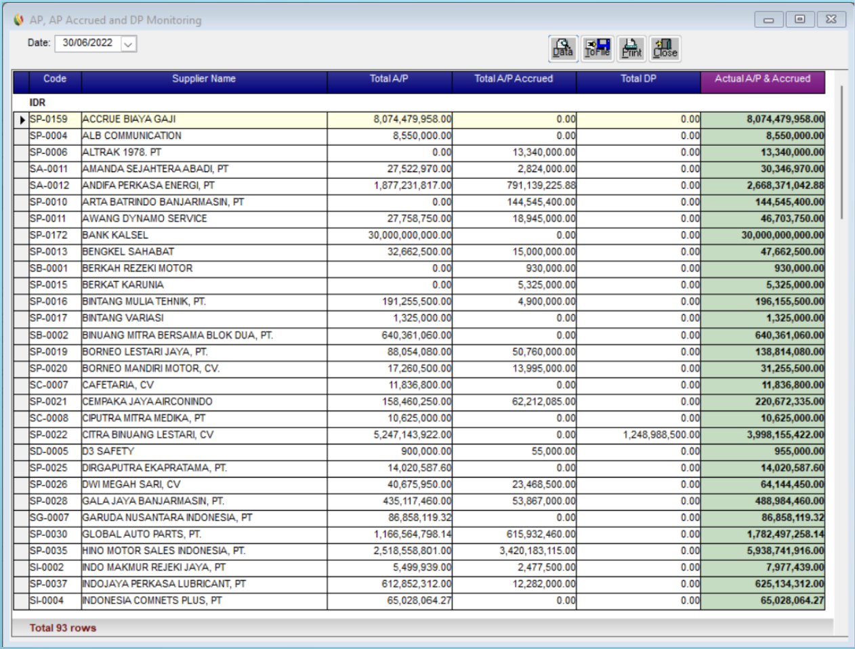Sort by the Code column header
The image size is (855, 649).
(x=55, y=81)
